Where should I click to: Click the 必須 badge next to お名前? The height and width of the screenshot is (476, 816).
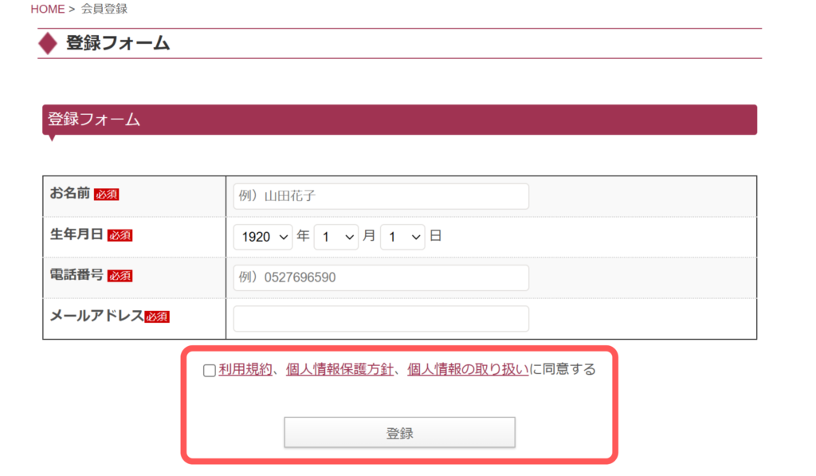pos(107,194)
